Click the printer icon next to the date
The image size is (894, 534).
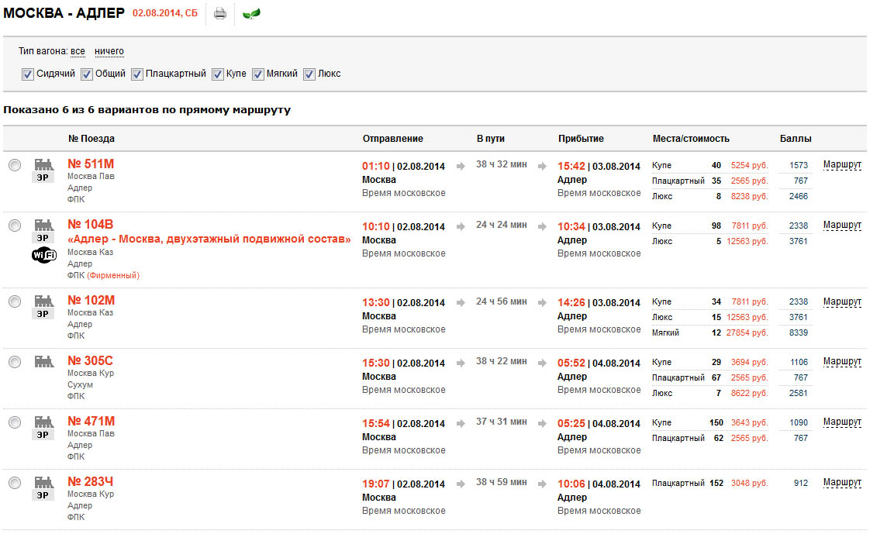[220, 13]
